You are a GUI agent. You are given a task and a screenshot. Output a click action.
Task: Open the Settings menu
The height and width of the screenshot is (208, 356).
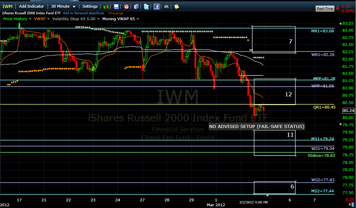[x=90, y=6]
